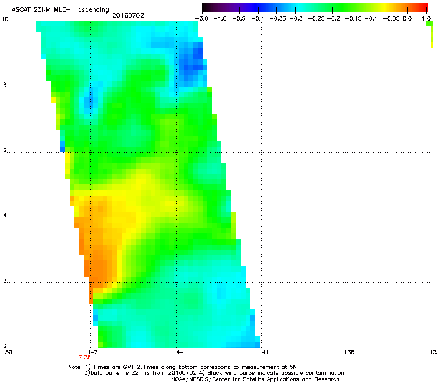Select the -144 longitude axis label
This screenshot has width=437, height=383.
(x=176, y=352)
